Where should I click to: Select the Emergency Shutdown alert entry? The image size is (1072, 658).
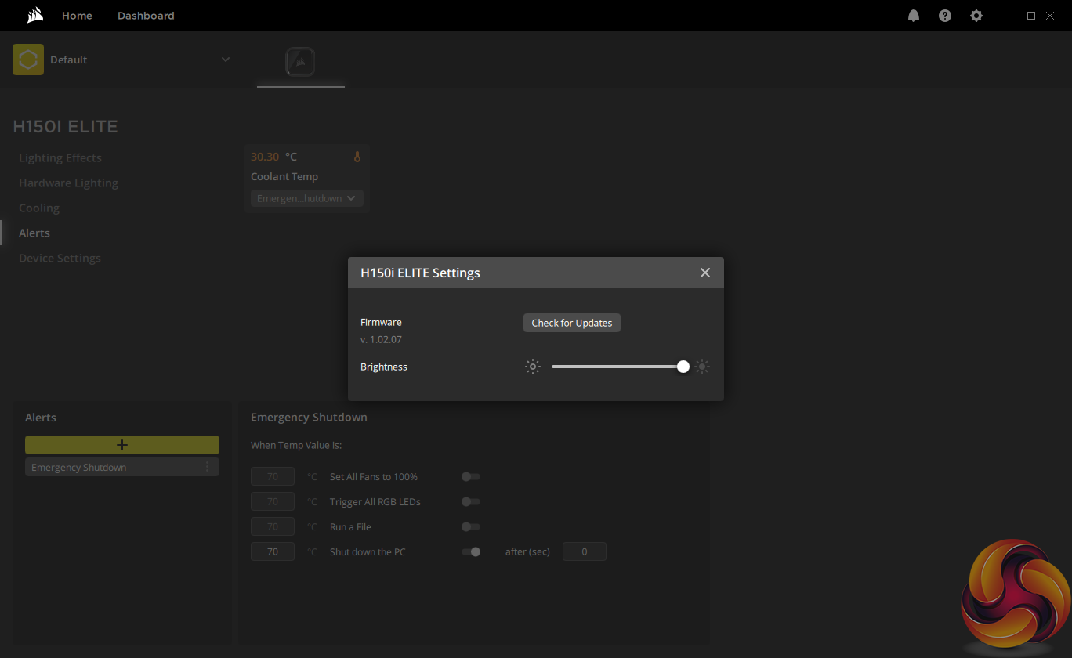[x=122, y=467]
